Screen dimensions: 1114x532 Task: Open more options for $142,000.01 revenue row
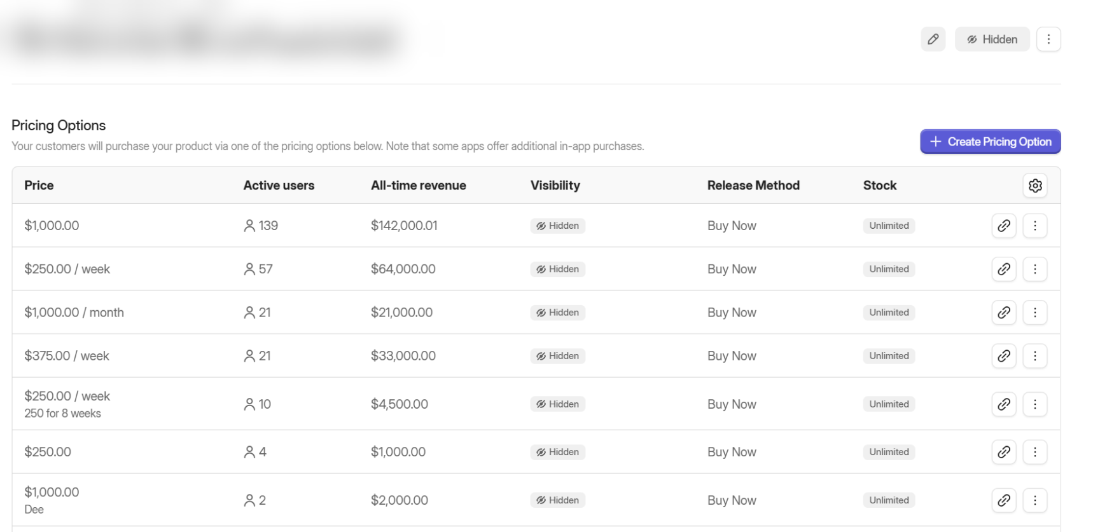[1035, 226]
